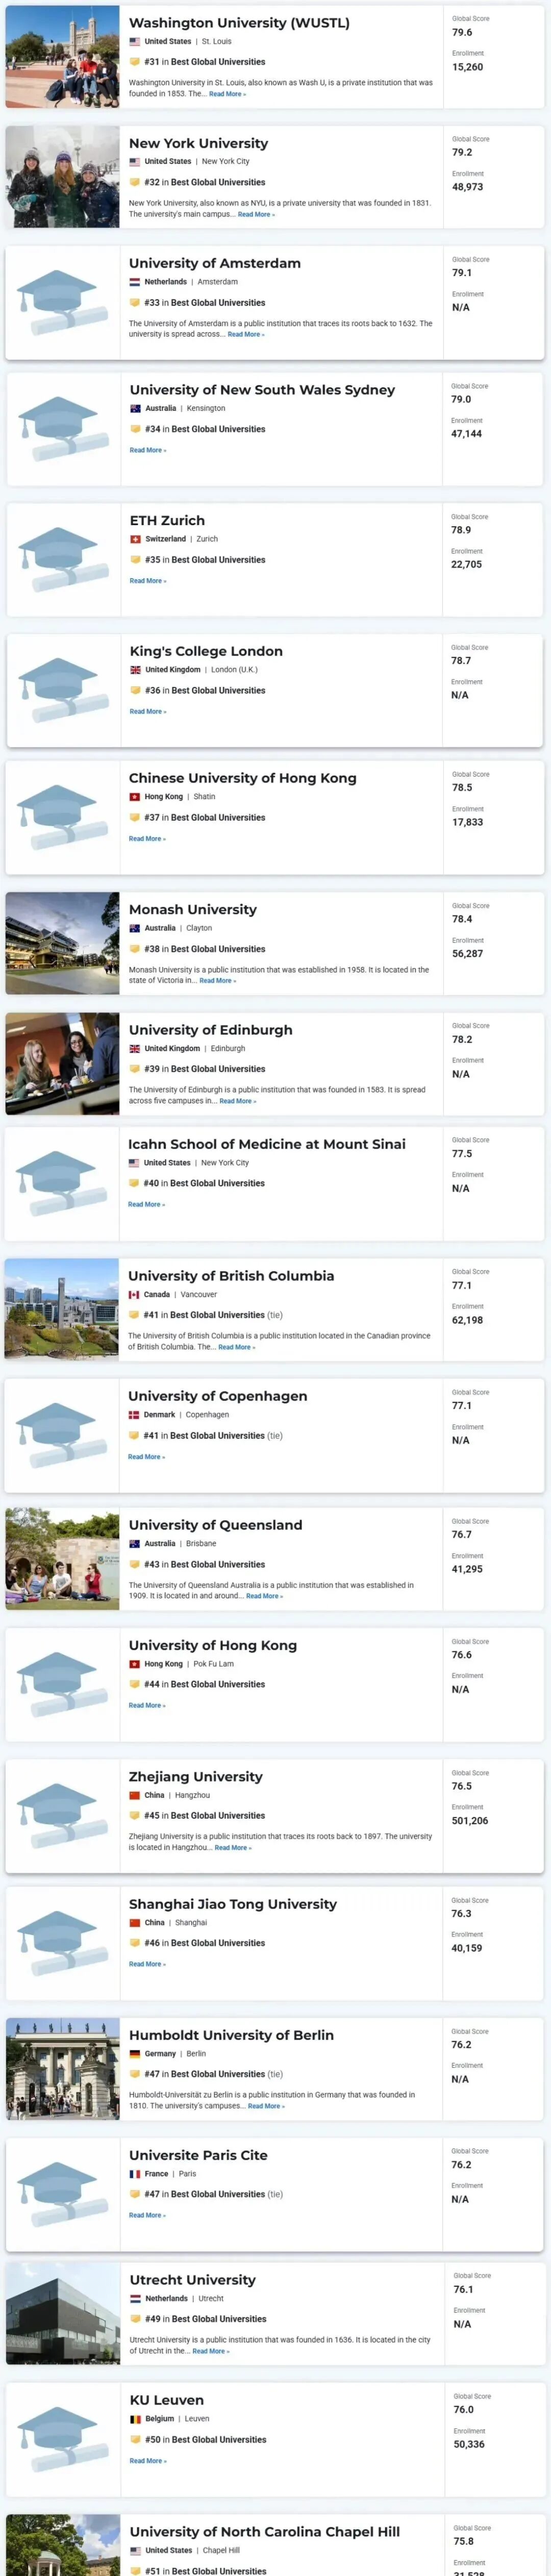Viewport: 551px width, 2576px height.
Task: Click King's College London graduation cap placeholder
Action: [x=63, y=690]
